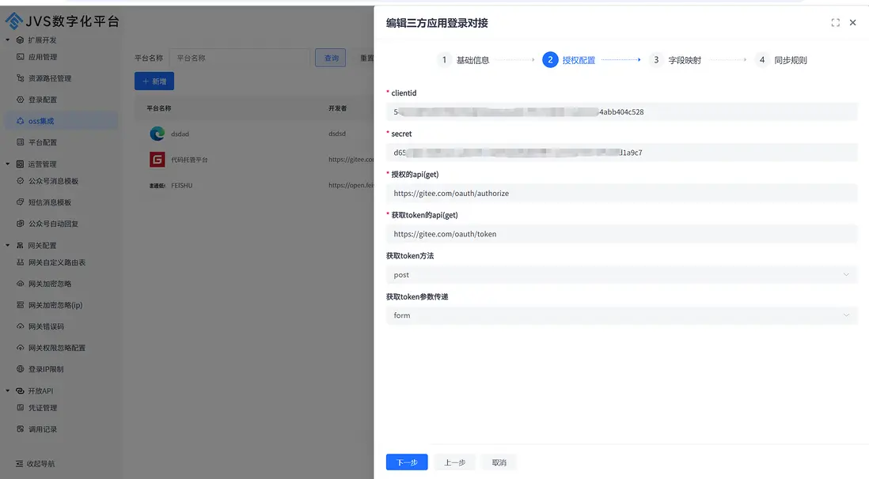Collapse the 扩展开发 menu group
The height and width of the screenshot is (479, 869).
tap(8, 40)
